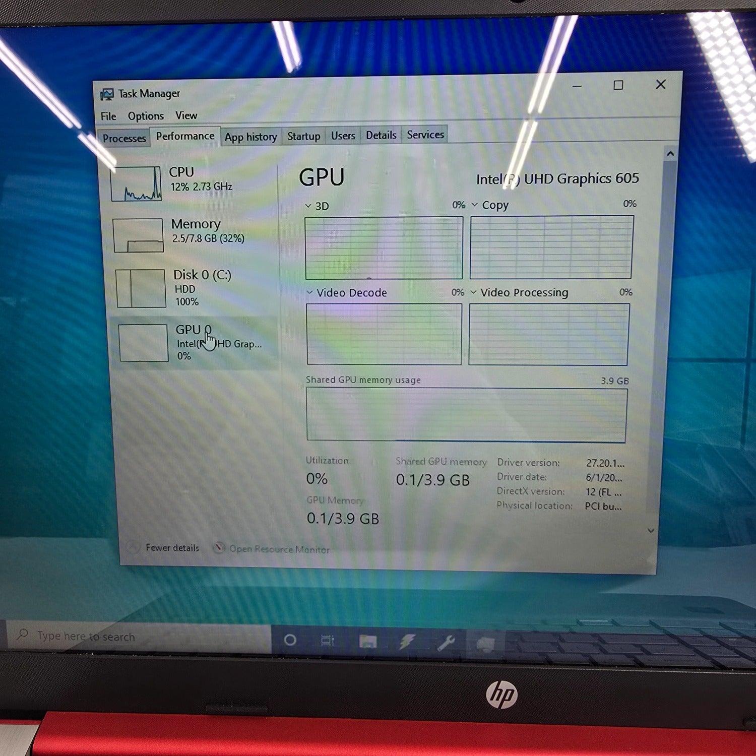
Task: Open the Memory performance panel
Action: 196,231
